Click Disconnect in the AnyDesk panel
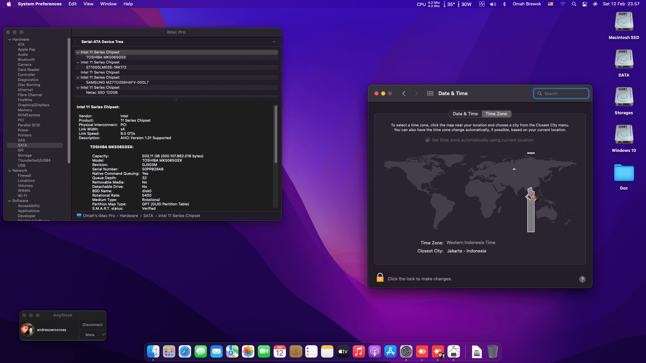This screenshot has width=646, height=363. (93, 325)
